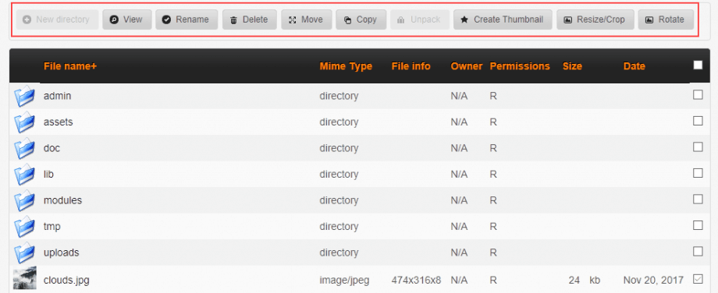Click the Resize/Crop button
Screen dimensions: 718x293
[x=595, y=19]
